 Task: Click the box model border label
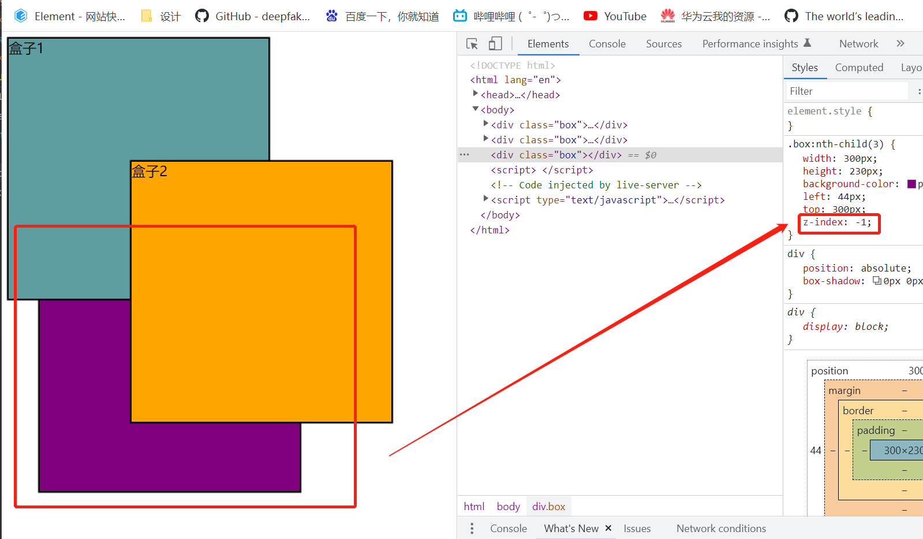[x=858, y=411]
